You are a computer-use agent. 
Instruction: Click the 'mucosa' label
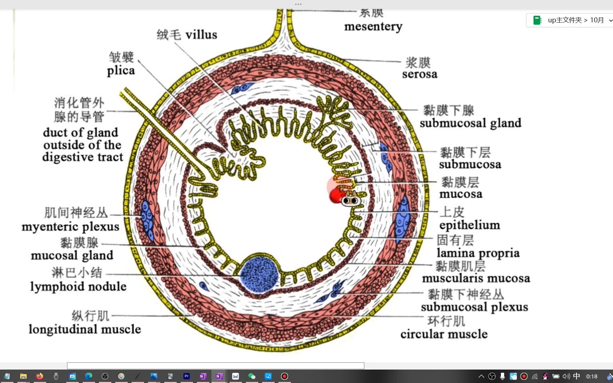[x=461, y=194]
